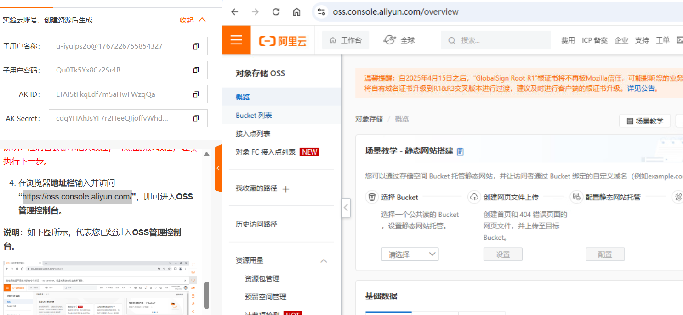
Task: Open tutorial document icon beside 静态网站搭建
Action: [x=461, y=151]
